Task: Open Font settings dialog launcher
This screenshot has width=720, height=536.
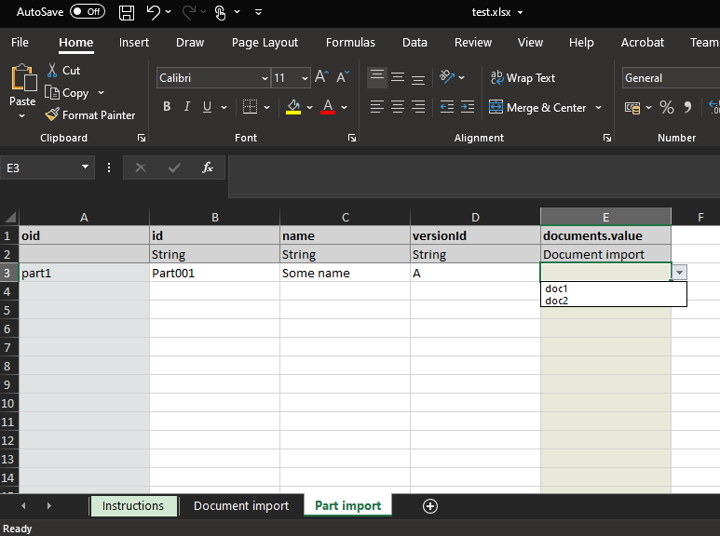Action: click(352, 138)
